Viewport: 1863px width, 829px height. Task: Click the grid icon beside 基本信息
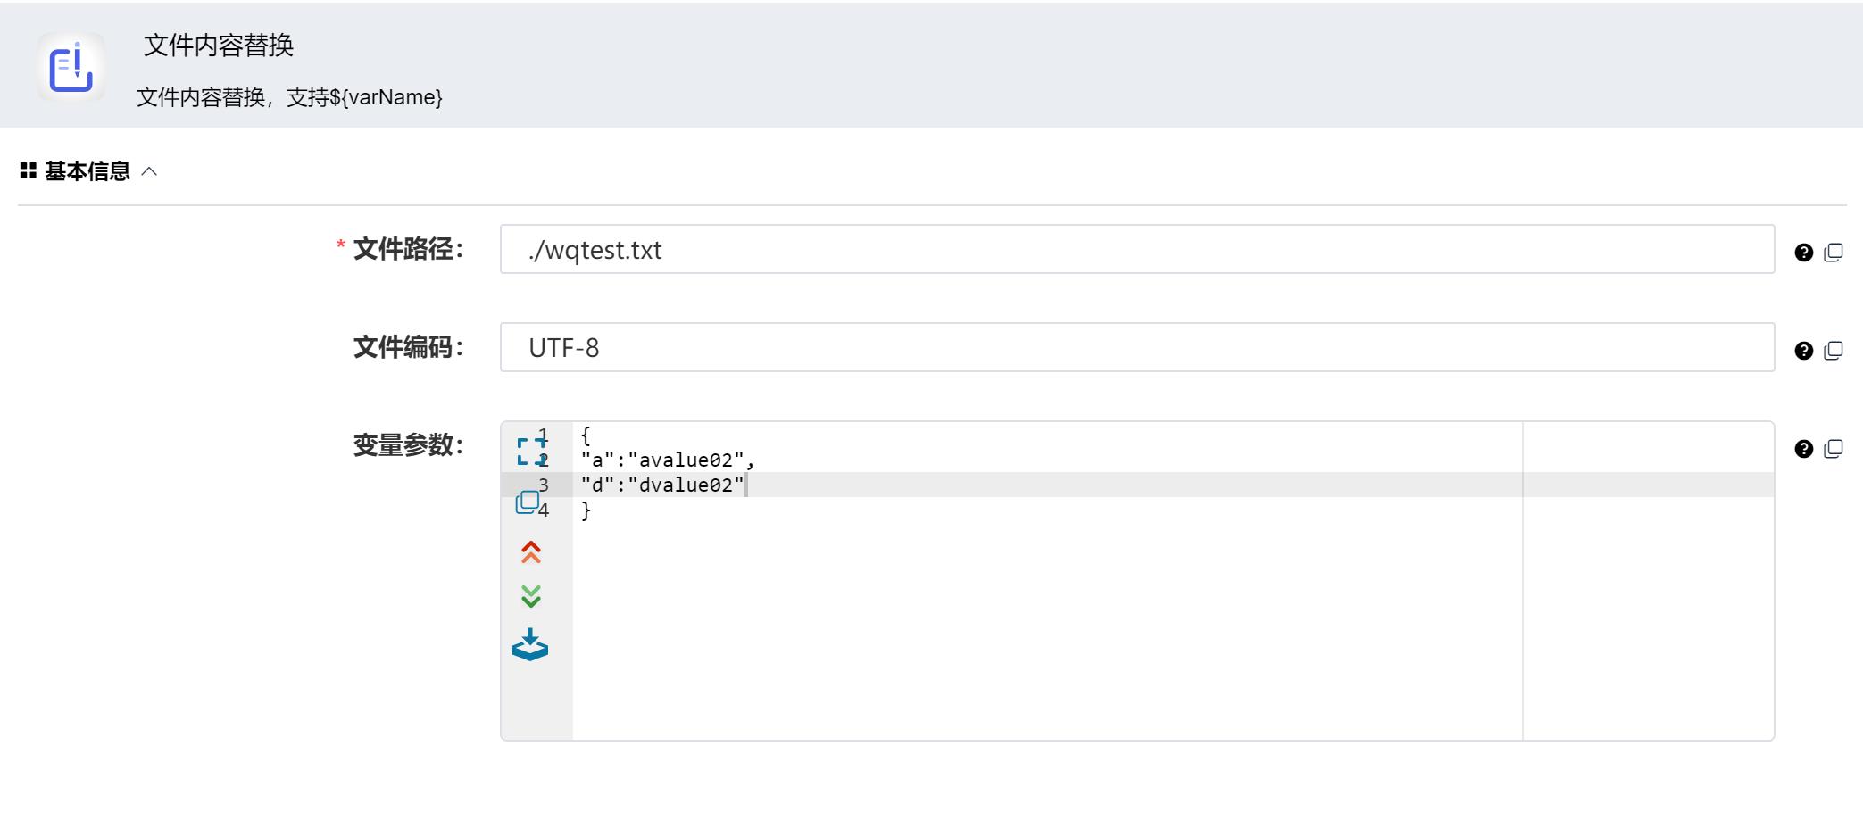coord(29,171)
